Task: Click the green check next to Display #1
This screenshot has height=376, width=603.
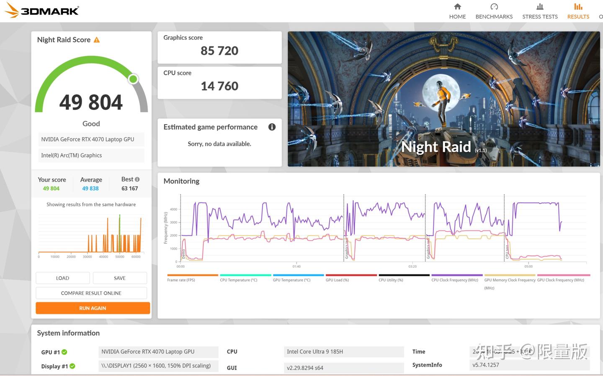Action: coord(72,366)
